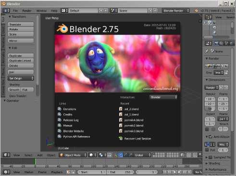Add a new screen layout with plus icon
Screen dimensions: 236x176
pos(101,11)
